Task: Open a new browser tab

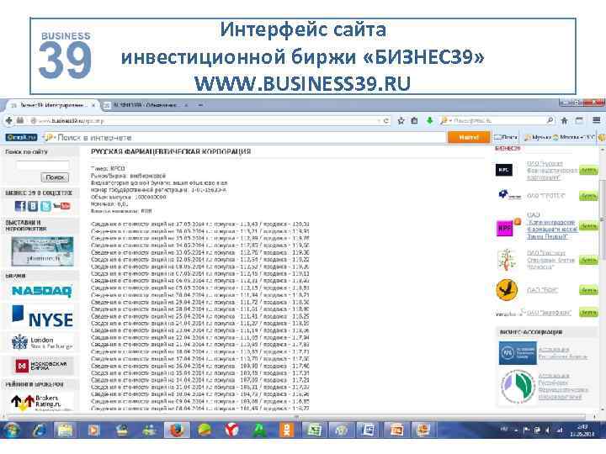Action: [200, 105]
